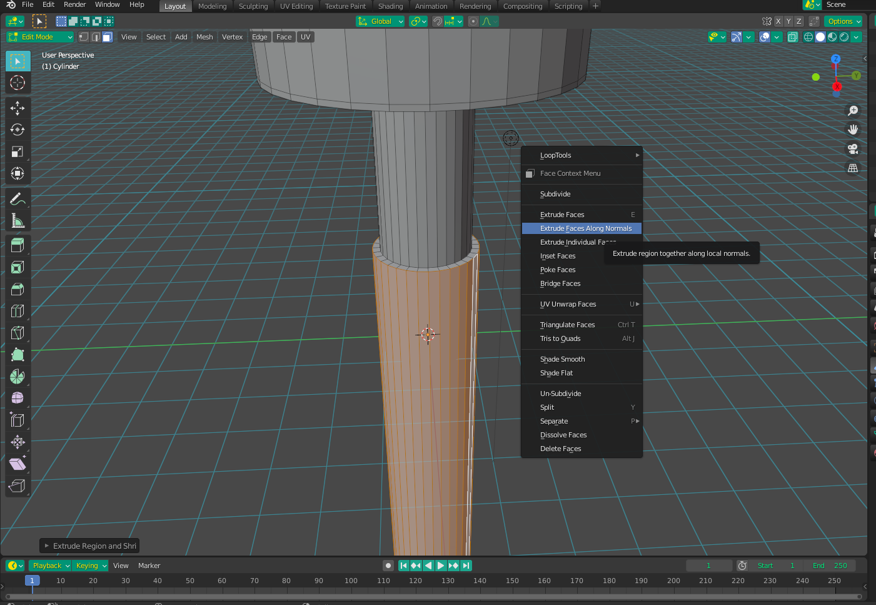Viewport: 876px width, 605px height.
Task: Pick the Knife tool
Action: pos(18,333)
